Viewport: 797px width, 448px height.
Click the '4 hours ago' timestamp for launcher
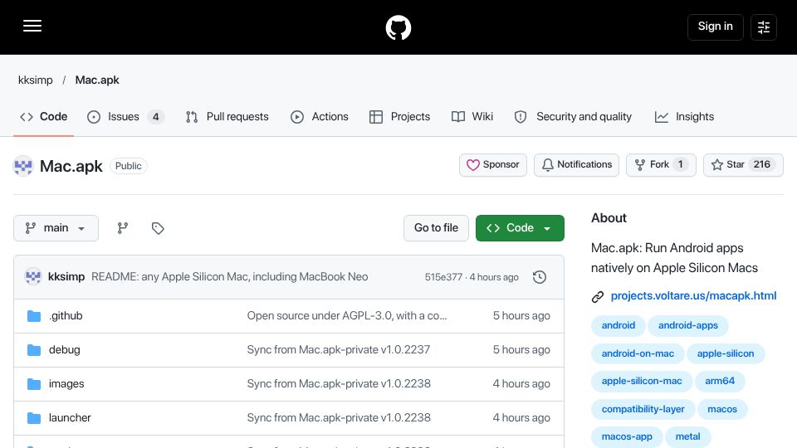(521, 418)
